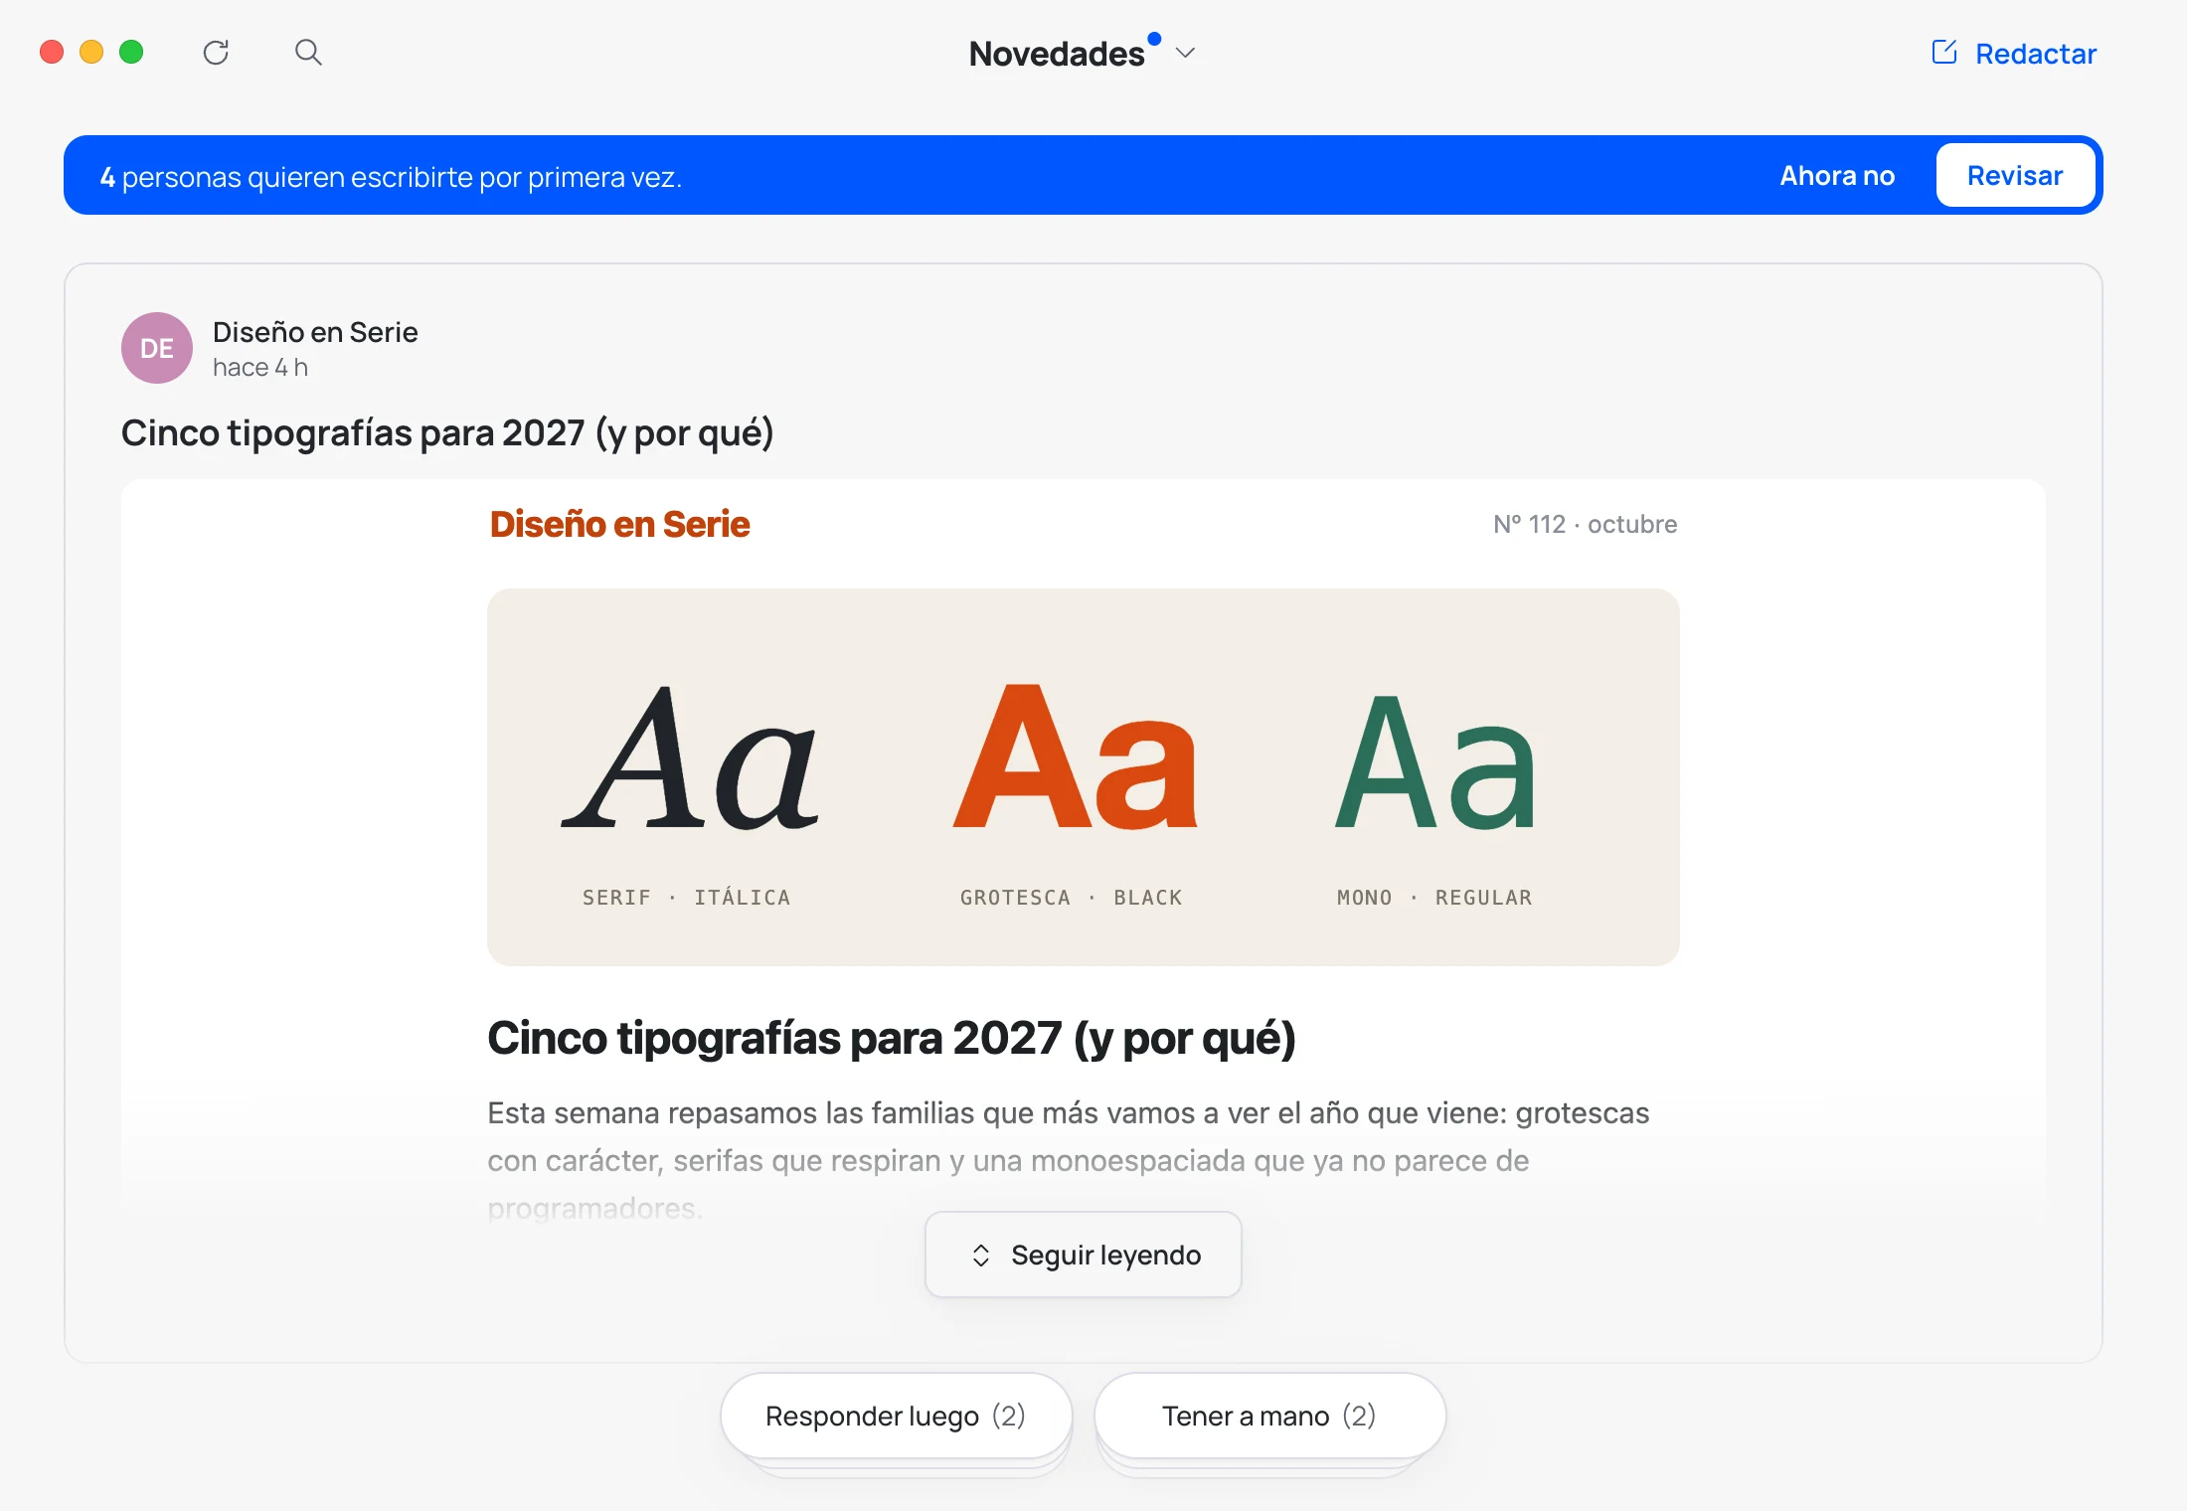Screen dimensions: 2187x1511
Task: Click the red close window button
Action: coord(52,52)
